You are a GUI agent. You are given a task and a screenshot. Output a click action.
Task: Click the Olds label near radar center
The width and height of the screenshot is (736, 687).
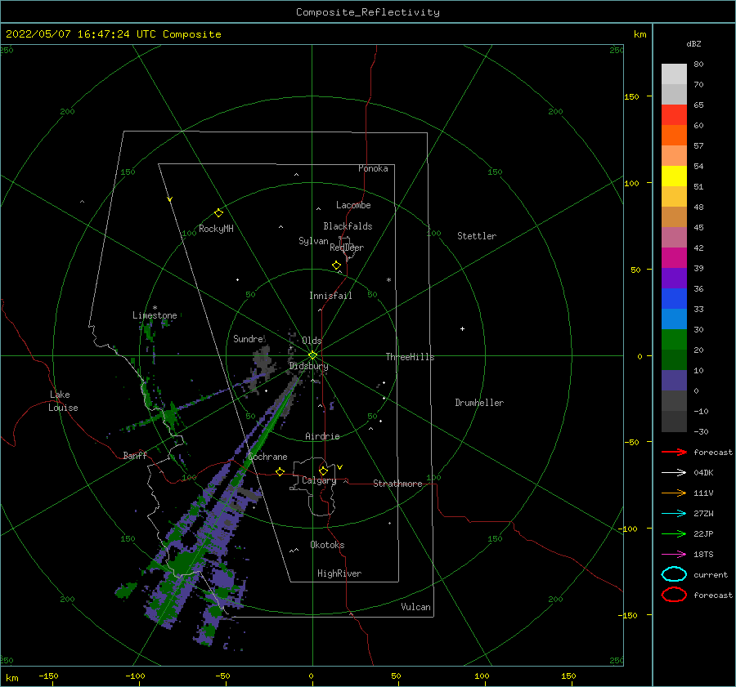point(312,341)
